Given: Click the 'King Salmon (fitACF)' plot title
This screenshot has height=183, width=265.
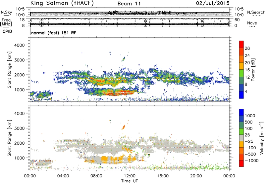Looking at the screenshot, I should tap(62, 3).
